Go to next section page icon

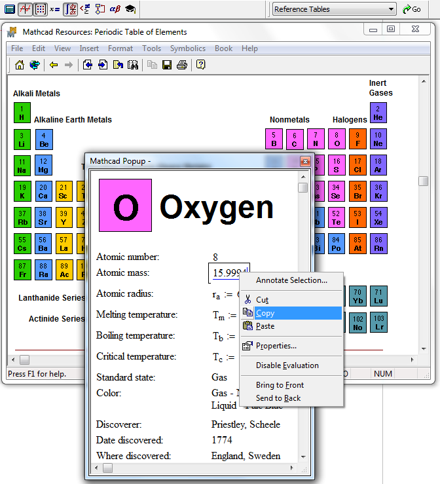103,65
